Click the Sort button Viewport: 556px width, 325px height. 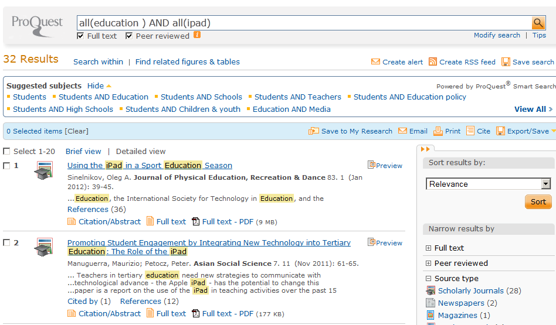[538, 202]
